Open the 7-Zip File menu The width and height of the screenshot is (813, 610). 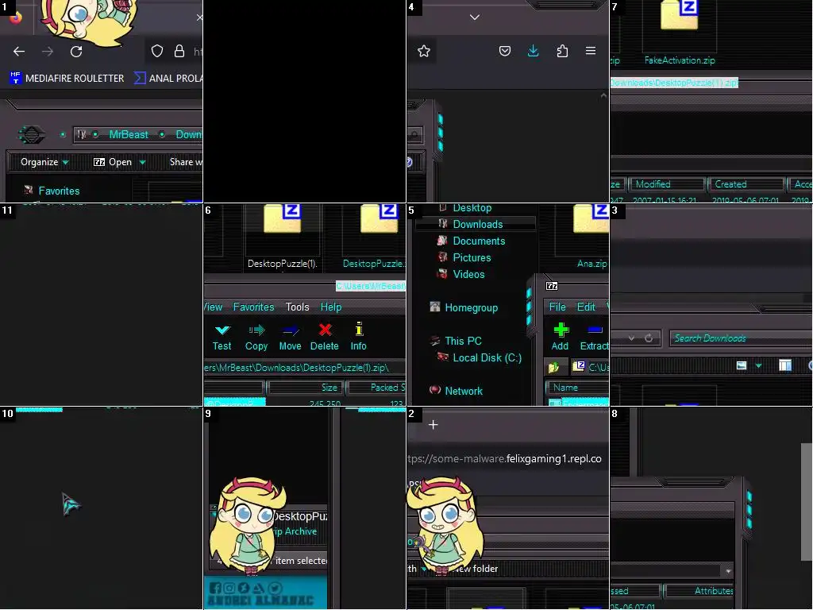click(557, 307)
